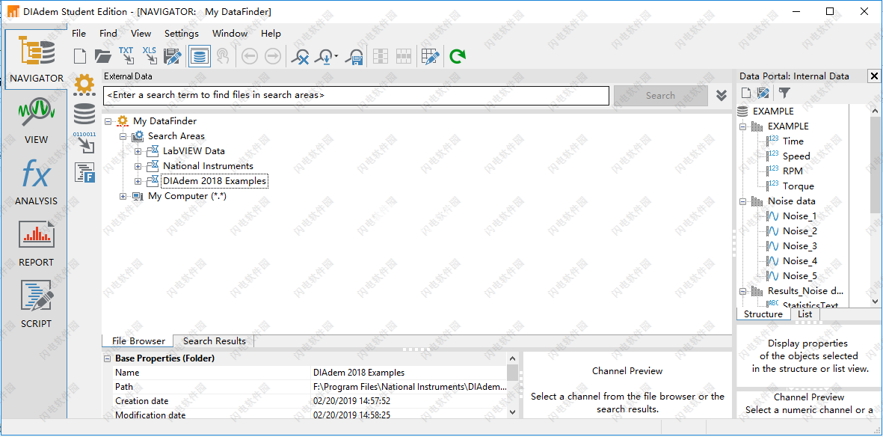The height and width of the screenshot is (437, 883).
Task: Select the Noise_3 channel
Action: point(800,246)
